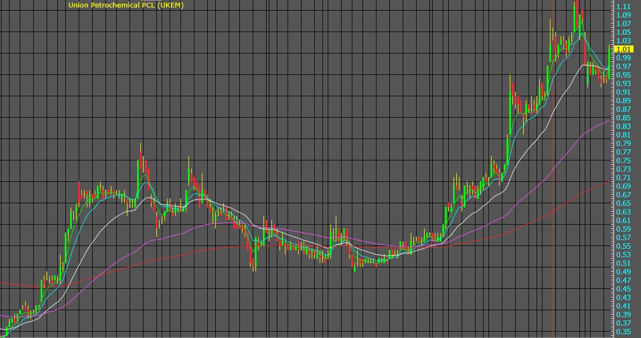The image size is (641, 338).
Task: Click the 0.77 price axis label
Action: [623, 152]
